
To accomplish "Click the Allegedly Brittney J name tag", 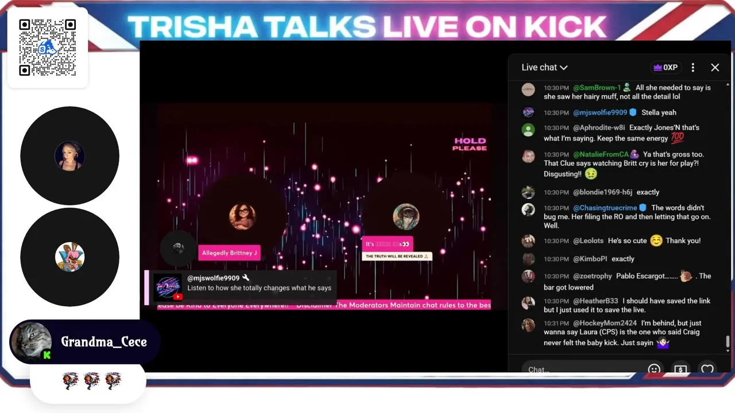I will coord(229,253).
